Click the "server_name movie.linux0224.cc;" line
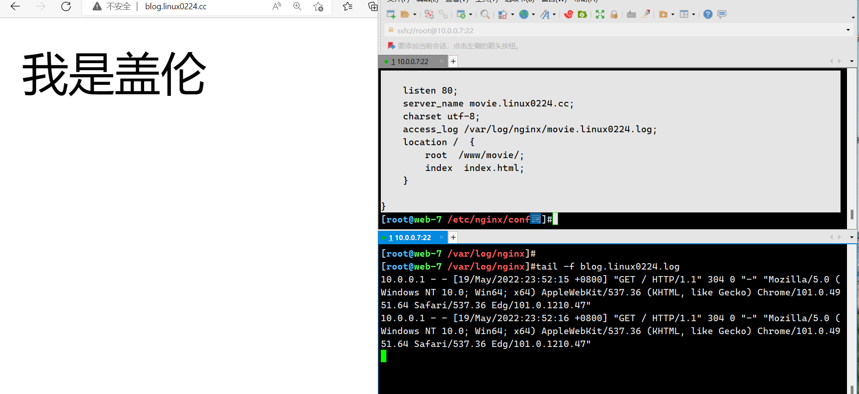 [488, 103]
